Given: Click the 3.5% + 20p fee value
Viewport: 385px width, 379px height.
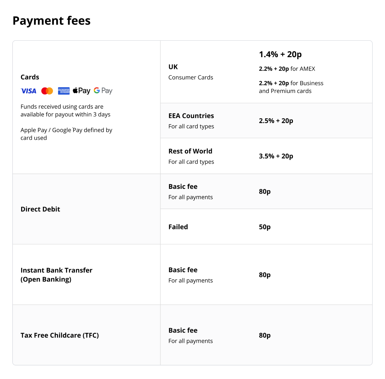Looking at the screenshot, I should click(x=276, y=156).
